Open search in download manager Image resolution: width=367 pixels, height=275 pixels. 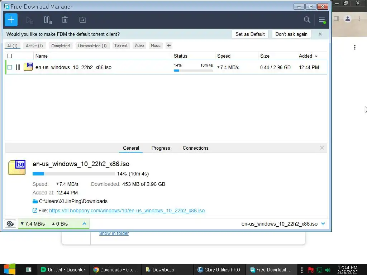tap(307, 20)
